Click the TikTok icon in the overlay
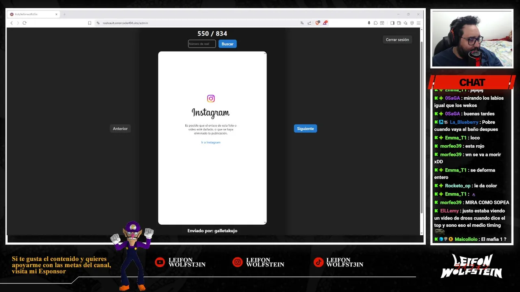Viewport: 520px width, 292px height. coord(318,262)
